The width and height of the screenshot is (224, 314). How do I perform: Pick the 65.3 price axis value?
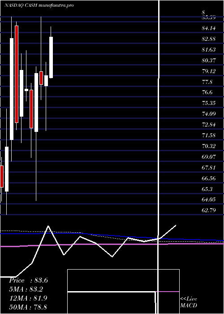[x=207, y=189]
